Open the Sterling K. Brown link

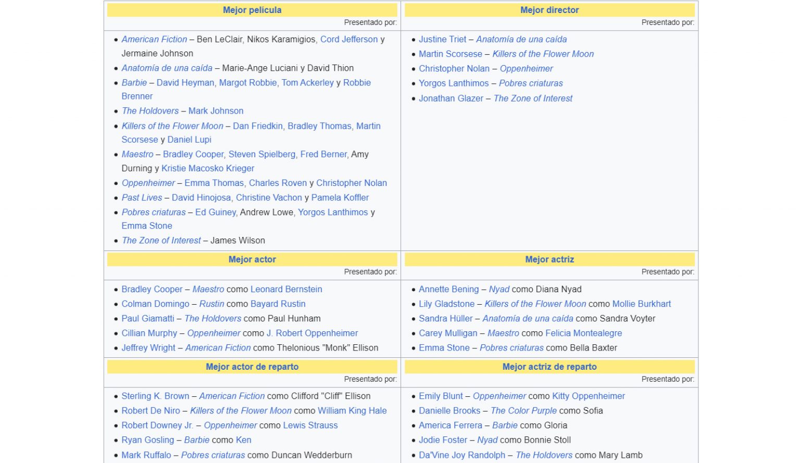tap(156, 396)
